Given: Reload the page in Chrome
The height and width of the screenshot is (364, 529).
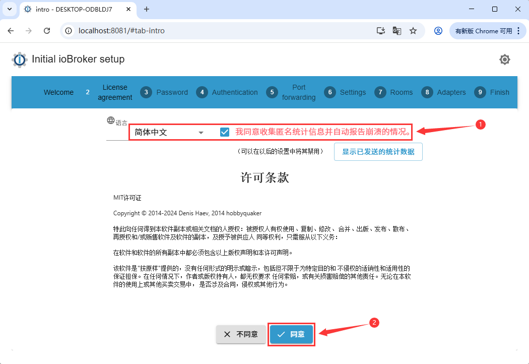Looking at the screenshot, I should tap(47, 31).
